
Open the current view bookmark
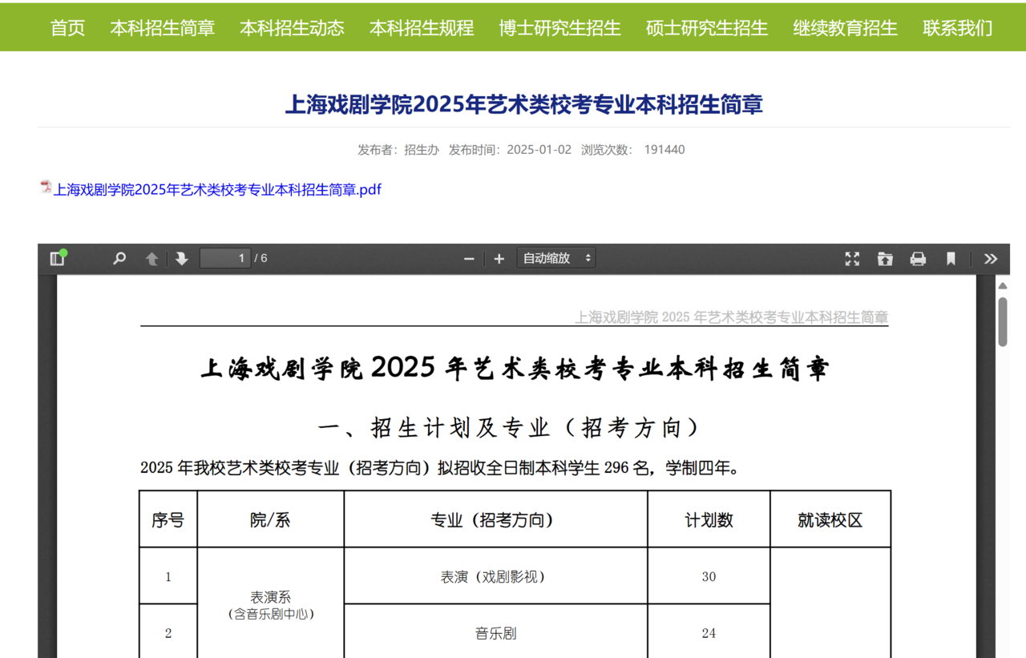tap(951, 258)
